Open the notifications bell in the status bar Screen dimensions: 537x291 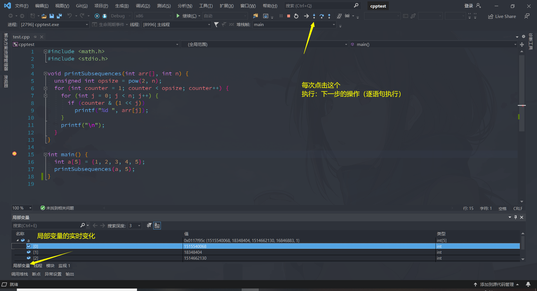pyautogui.click(x=528, y=285)
